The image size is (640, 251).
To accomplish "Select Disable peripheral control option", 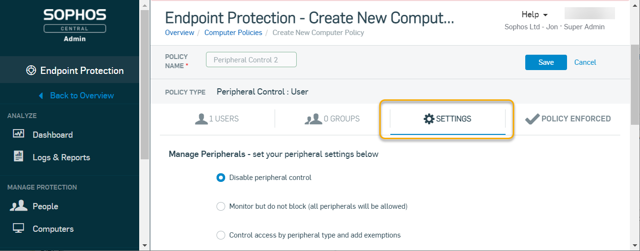I will (x=221, y=178).
